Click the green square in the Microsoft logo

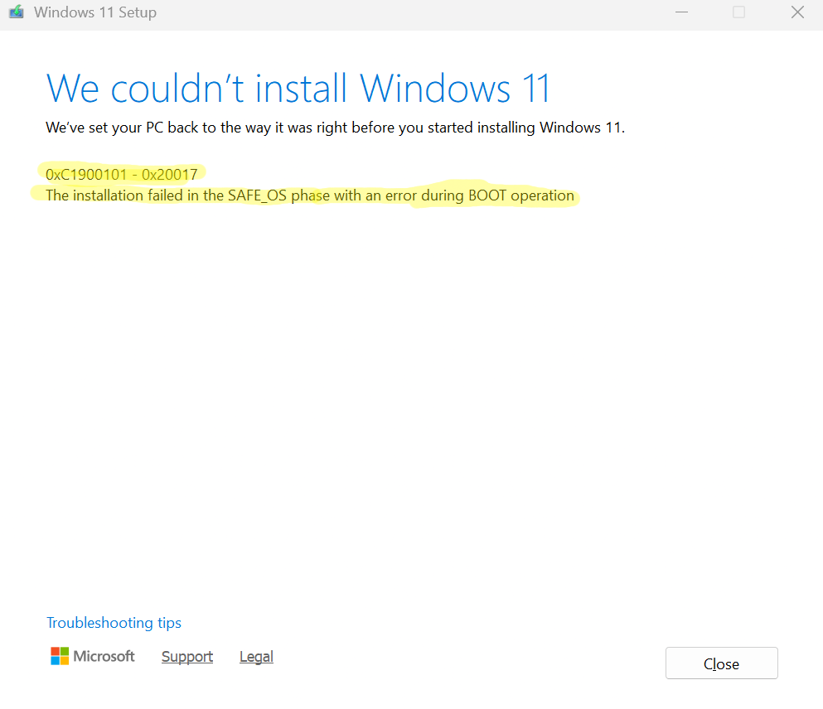[65, 651]
